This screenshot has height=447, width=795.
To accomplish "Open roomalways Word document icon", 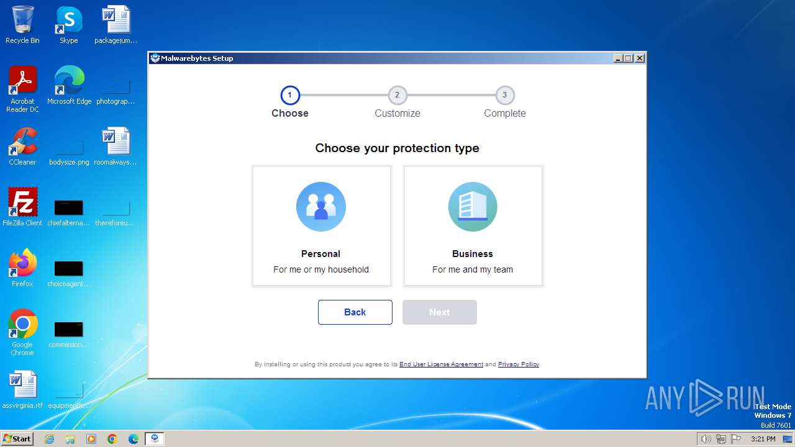I will pyautogui.click(x=116, y=147).
